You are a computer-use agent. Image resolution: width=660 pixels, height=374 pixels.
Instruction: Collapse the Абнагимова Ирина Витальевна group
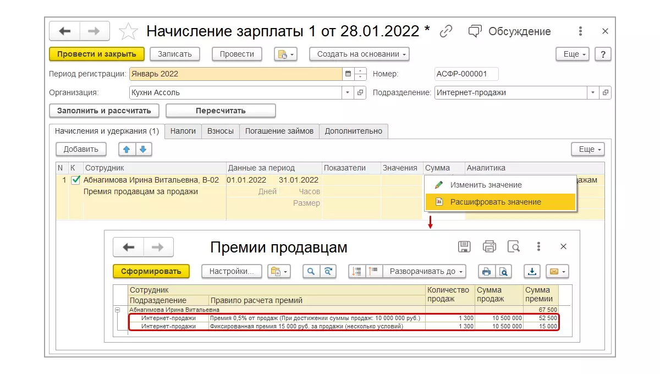click(x=117, y=310)
